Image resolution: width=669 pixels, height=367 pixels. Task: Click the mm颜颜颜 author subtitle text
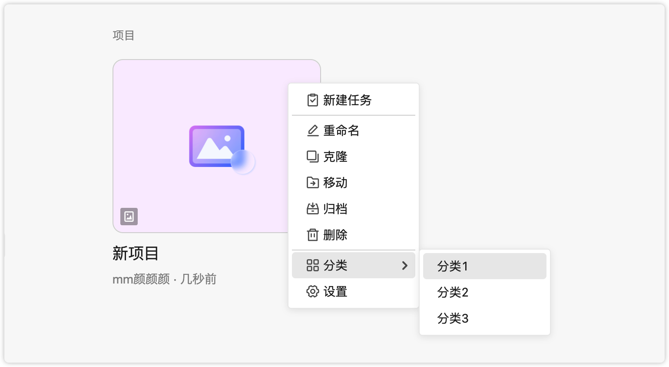click(x=141, y=279)
